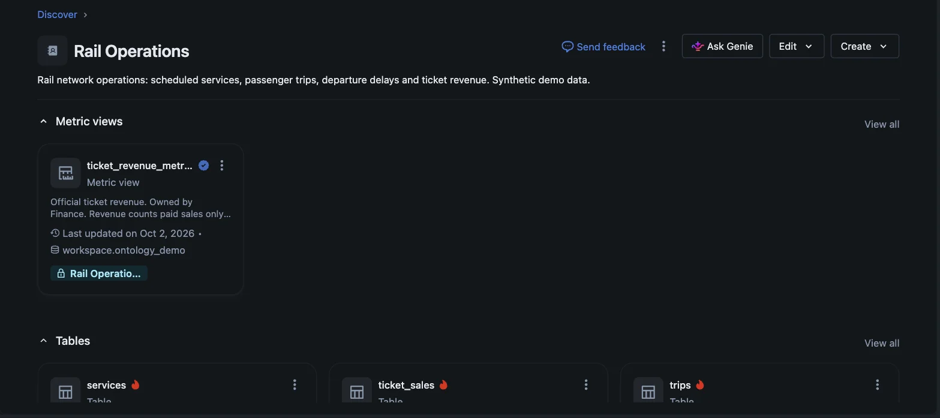Image resolution: width=940 pixels, height=418 pixels.
Task: Click the Official ticket revenue description text
Action: [x=141, y=208]
